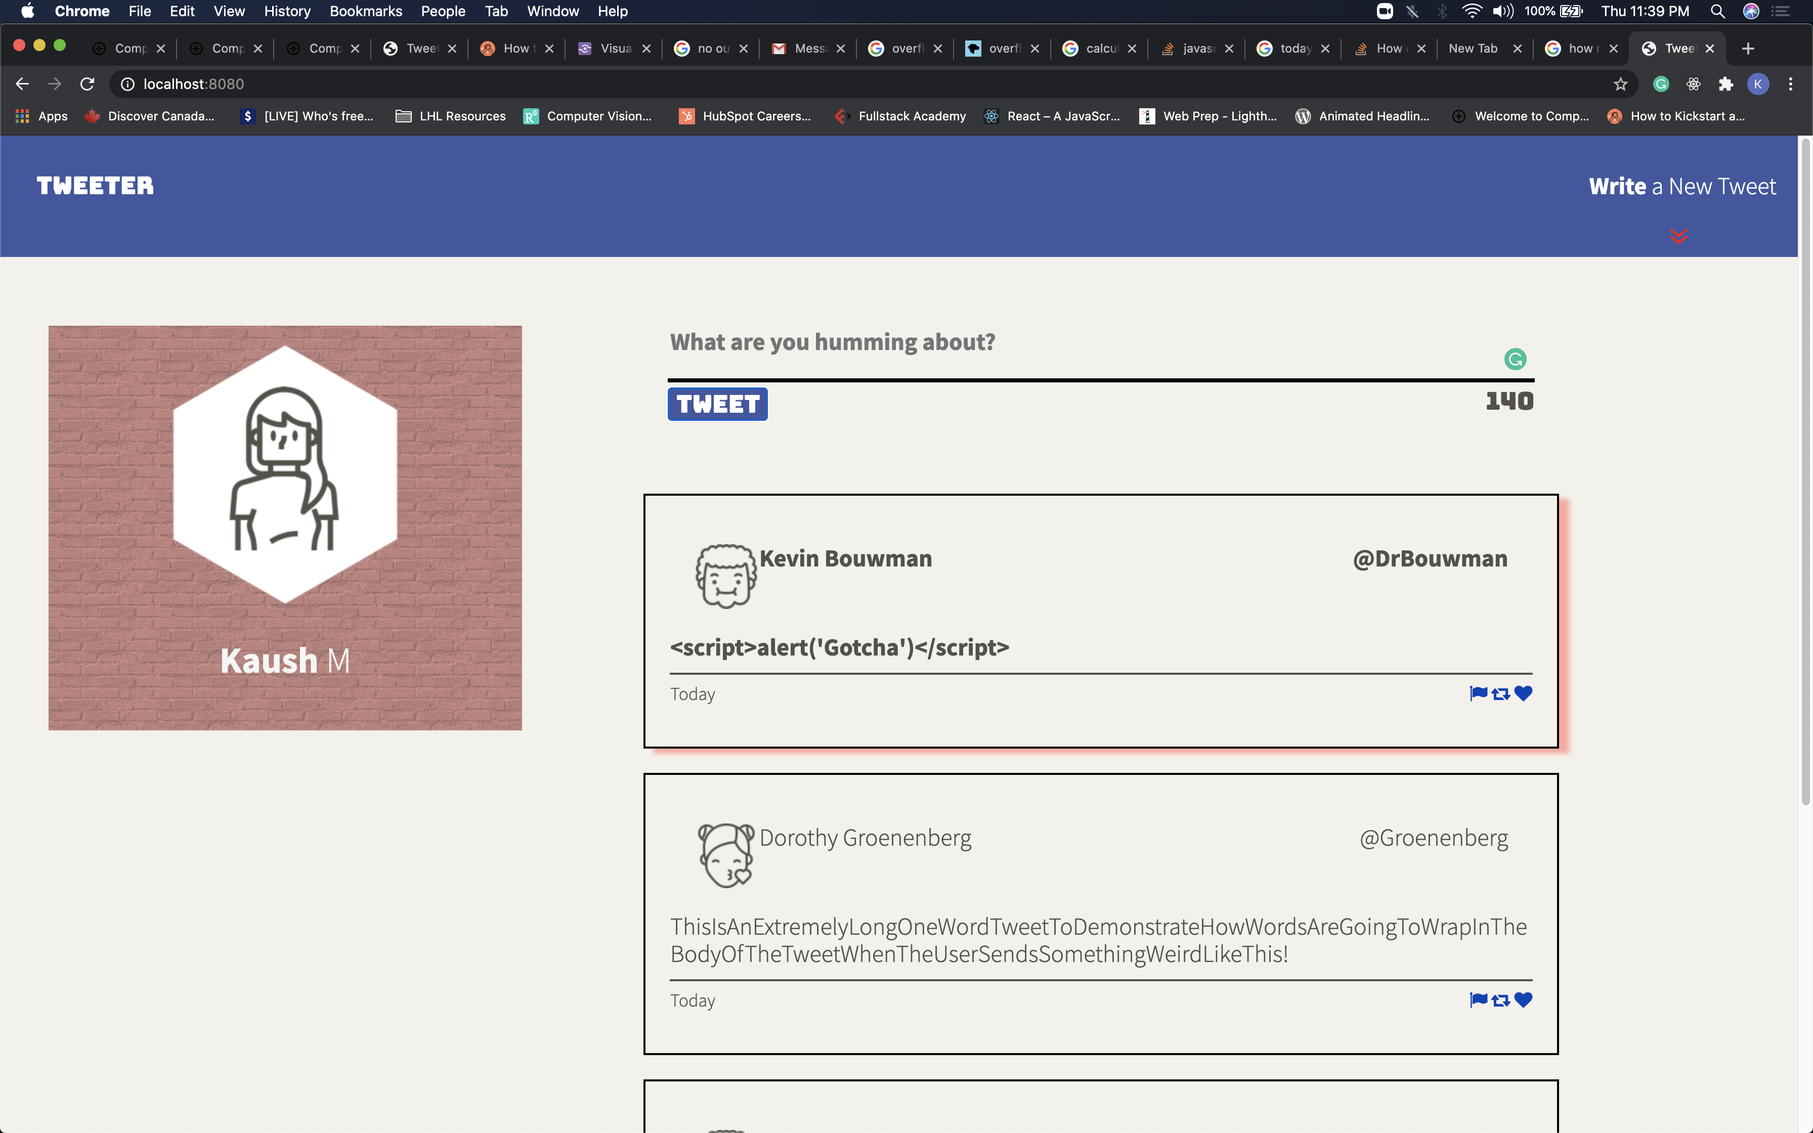Expand compose form with red double chevron
1813x1133 pixels.
tap(1678, 236)
